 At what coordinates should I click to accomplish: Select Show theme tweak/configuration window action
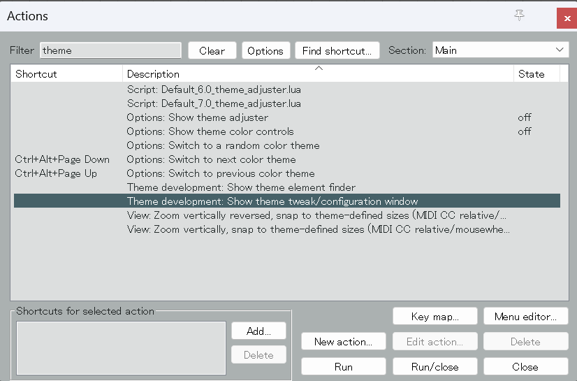(x=287, y=201)
